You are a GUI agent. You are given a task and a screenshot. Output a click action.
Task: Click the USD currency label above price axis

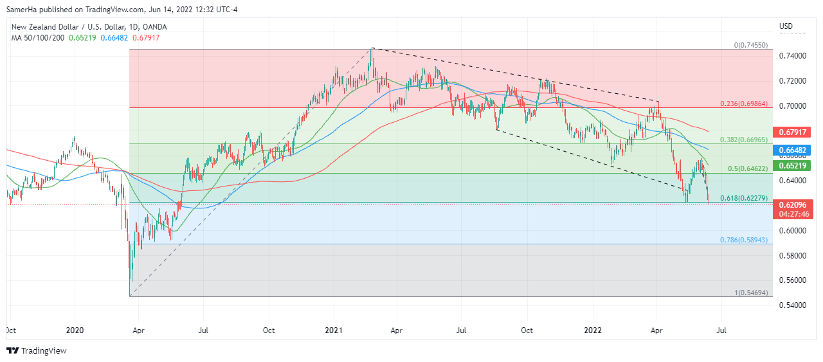(x=786, y=26)
